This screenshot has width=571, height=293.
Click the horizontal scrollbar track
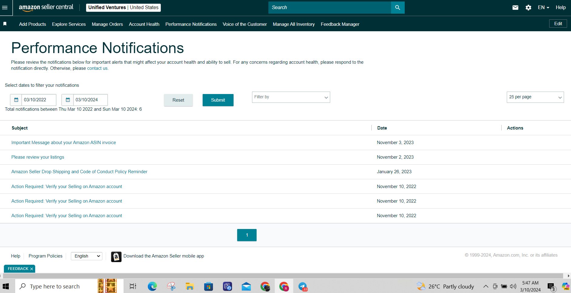283,276
